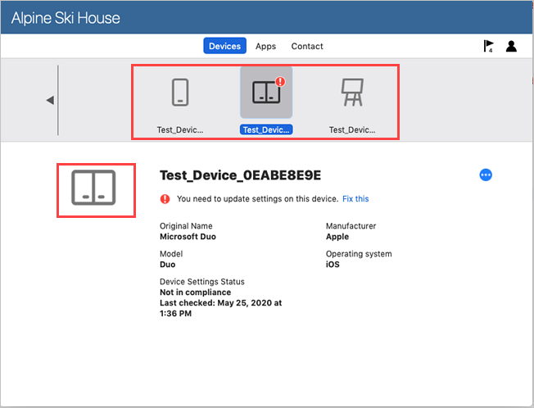Click the left carousel arrow
This screenshot has width=534, height=408.
pos(50,100)
